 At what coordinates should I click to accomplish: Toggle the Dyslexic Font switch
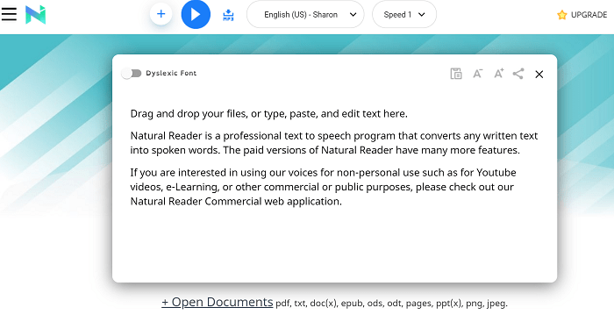pos(132,73)
